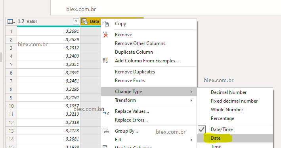The image size is (281, 148).
Task: Set type to Fixed decimal number
Action: (234, 101)
